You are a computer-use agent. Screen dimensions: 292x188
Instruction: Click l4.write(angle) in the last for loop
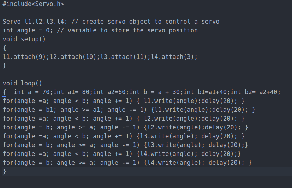(174, 163)
